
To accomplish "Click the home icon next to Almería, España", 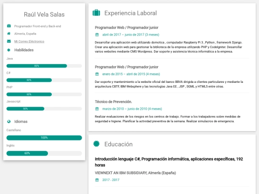I will coord(9,34).
